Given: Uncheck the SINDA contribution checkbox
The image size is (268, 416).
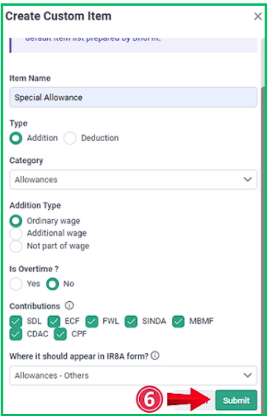Looking at the screenshot, I should coord(131,321).
